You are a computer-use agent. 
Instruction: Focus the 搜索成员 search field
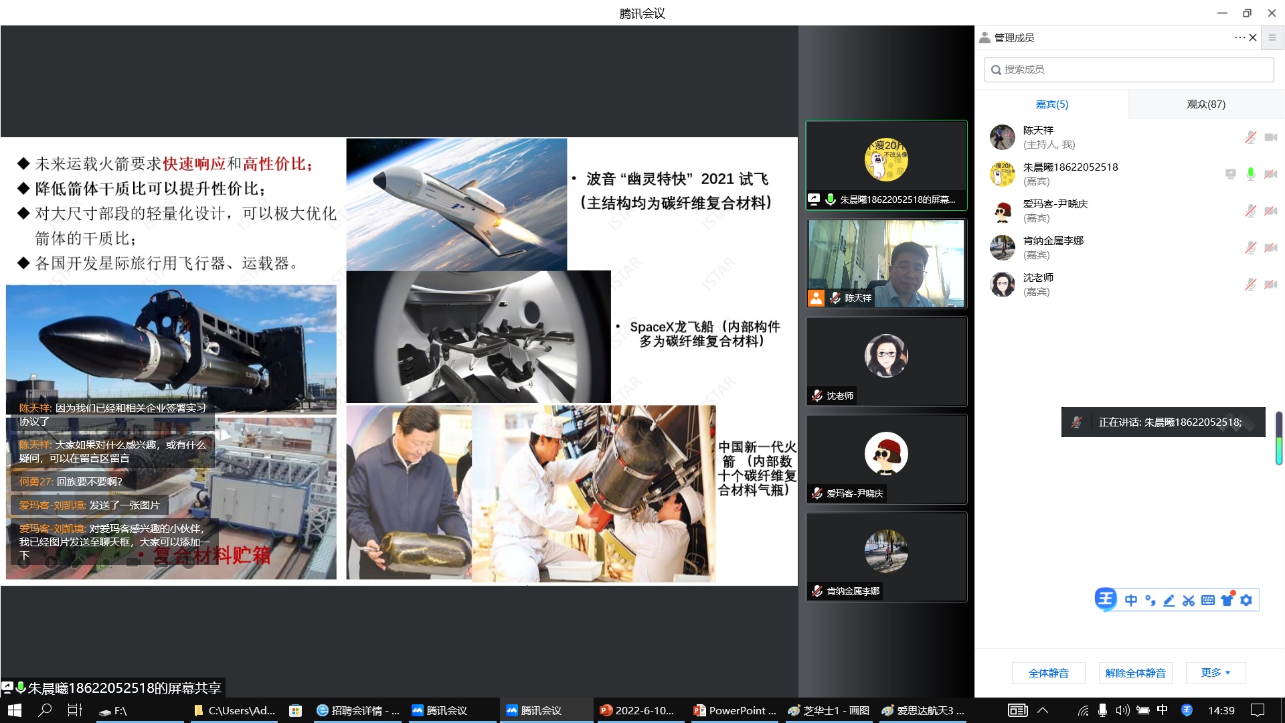click(x=1129, y=70)
